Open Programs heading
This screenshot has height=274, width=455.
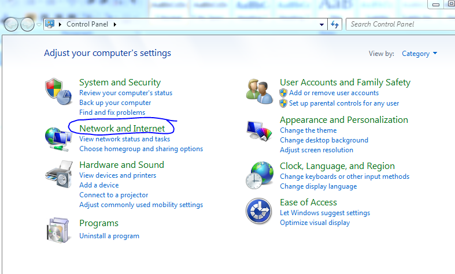(99, 223)
